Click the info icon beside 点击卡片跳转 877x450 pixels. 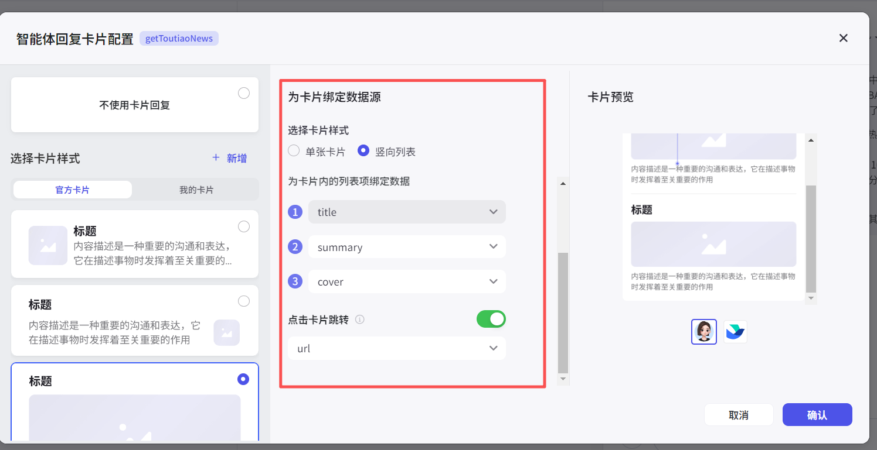[x=360, y=320]
